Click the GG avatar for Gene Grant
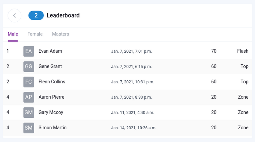Screen dimensions: 255x142 click(28, 67)
